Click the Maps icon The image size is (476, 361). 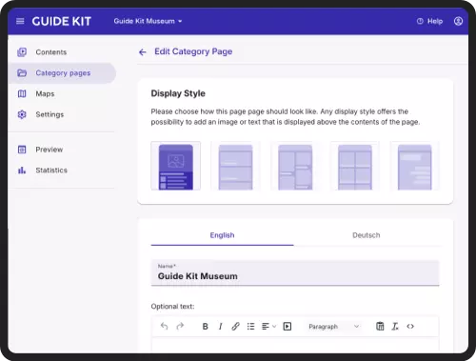point(22,93)
